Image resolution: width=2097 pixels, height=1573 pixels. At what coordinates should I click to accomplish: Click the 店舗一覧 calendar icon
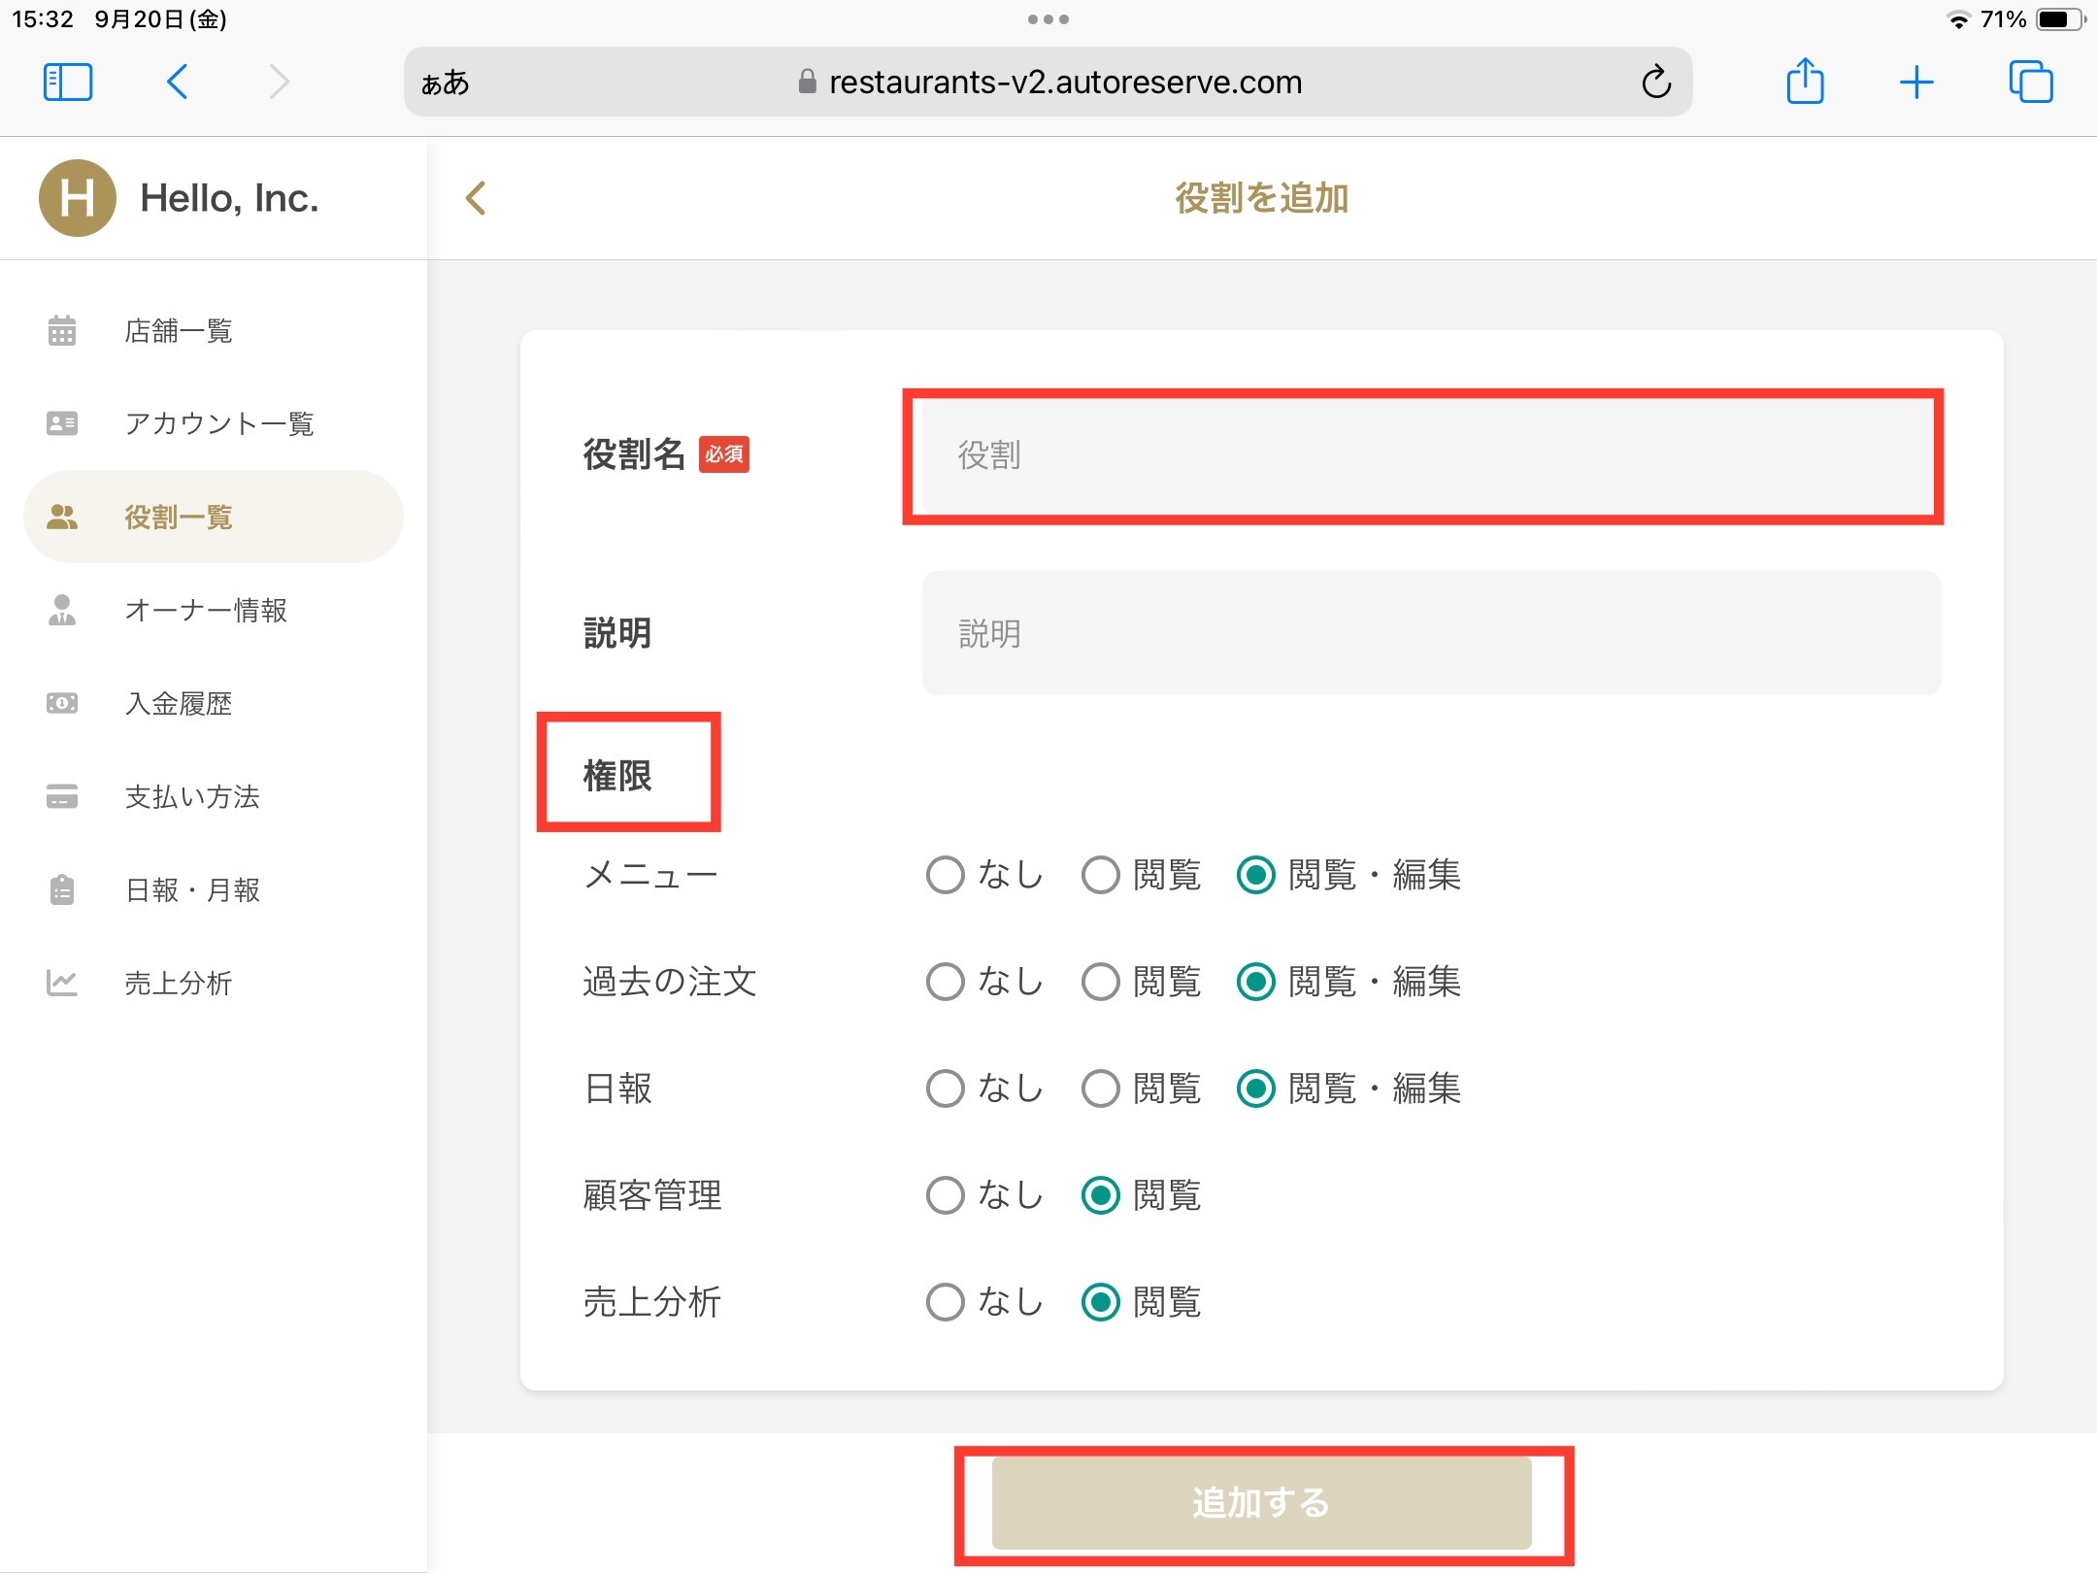coord(62,330)
